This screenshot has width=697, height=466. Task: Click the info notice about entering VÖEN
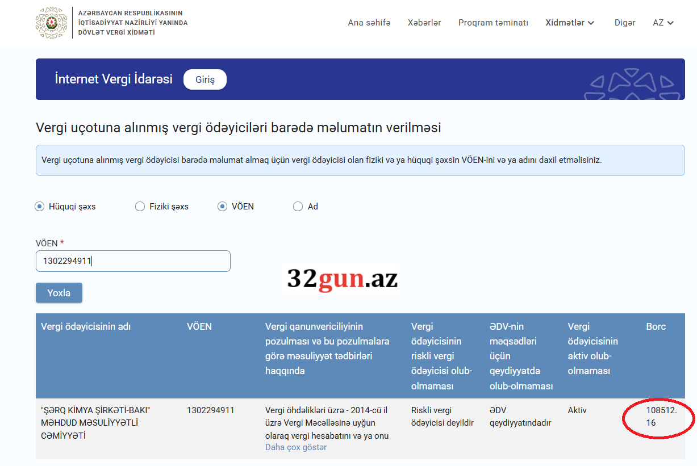coord(360,160)
